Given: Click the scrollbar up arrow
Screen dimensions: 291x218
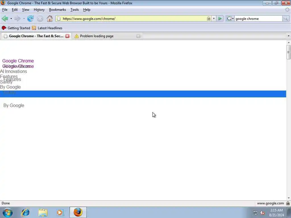Looking at the screenshot, I should coord(288,43).
